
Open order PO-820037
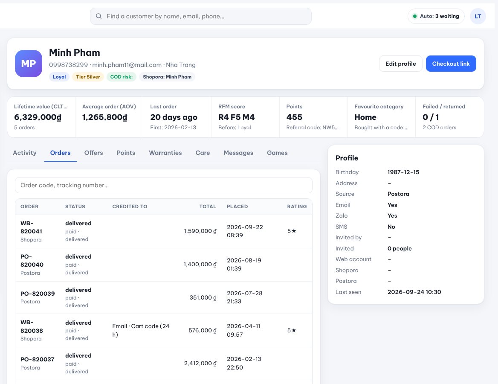pyautogui.click(x=38, y=360)
